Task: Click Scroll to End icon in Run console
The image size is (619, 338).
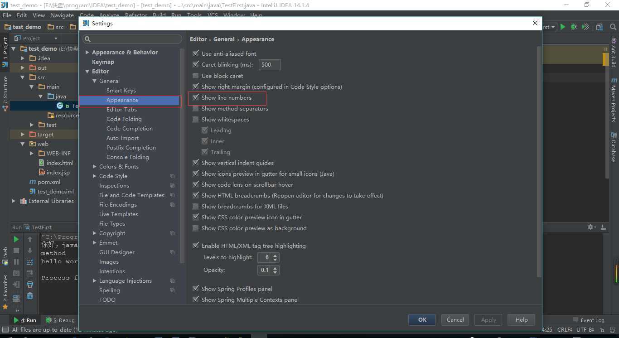Action: point(30,273)
